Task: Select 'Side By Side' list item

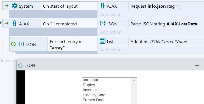Action: [x=94, y=95]
